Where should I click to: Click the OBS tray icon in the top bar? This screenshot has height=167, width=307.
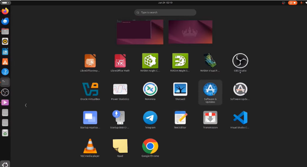tap(283, 3)
